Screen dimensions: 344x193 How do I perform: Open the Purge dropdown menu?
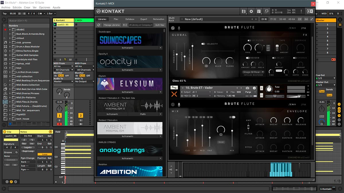coord(249,92)
